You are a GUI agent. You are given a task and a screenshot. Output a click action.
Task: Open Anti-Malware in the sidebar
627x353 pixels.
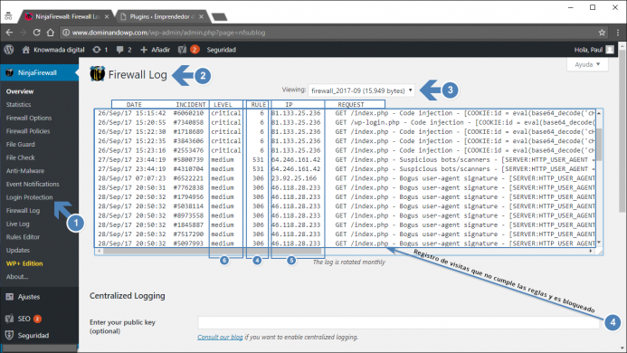(x=25, y=170)
